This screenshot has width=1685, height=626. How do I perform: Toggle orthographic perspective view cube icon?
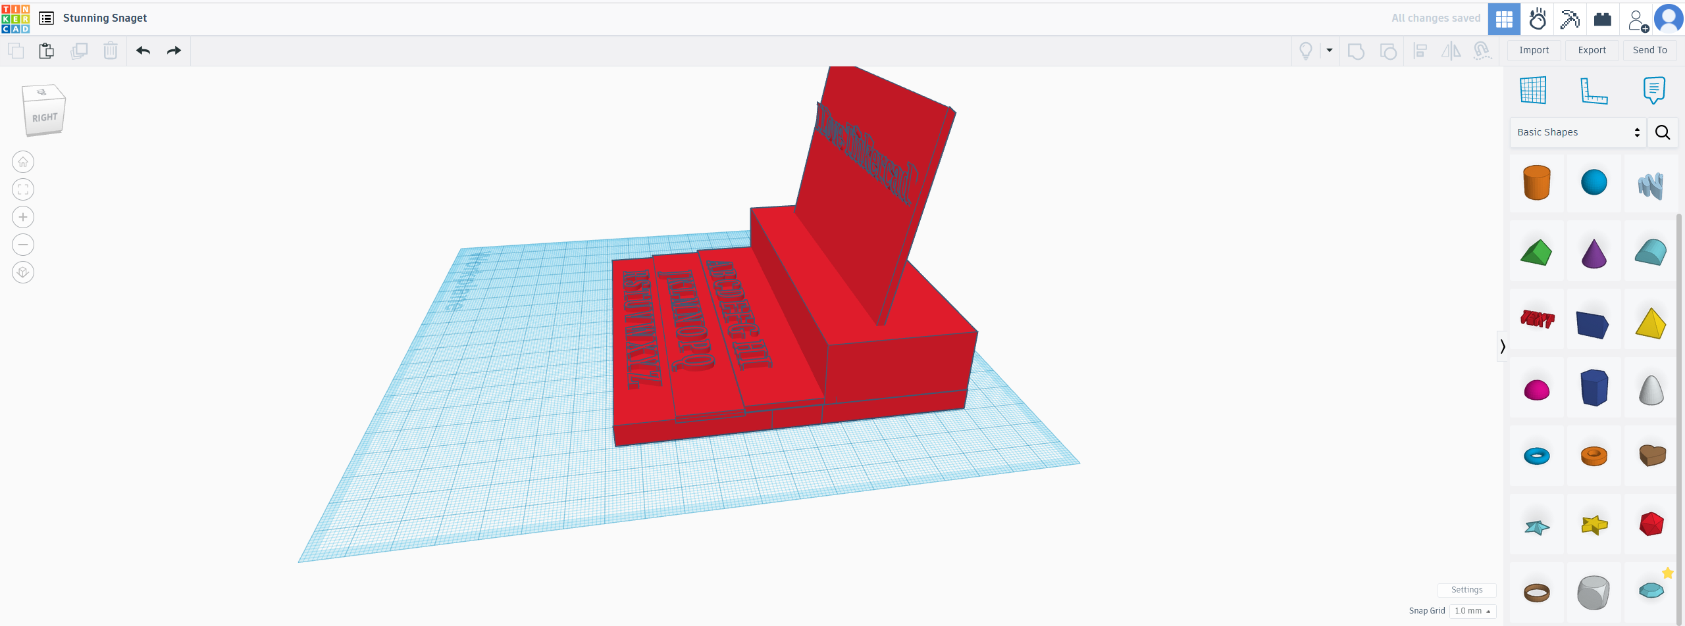tap(23, 272)
